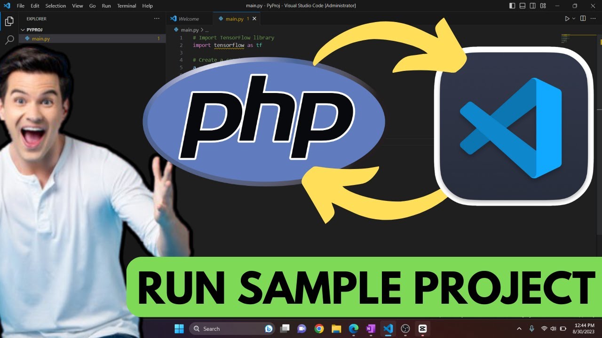Open the View menu
This screenshot has height=338, width=602.
pyautogui.click(x=78, y=6)
